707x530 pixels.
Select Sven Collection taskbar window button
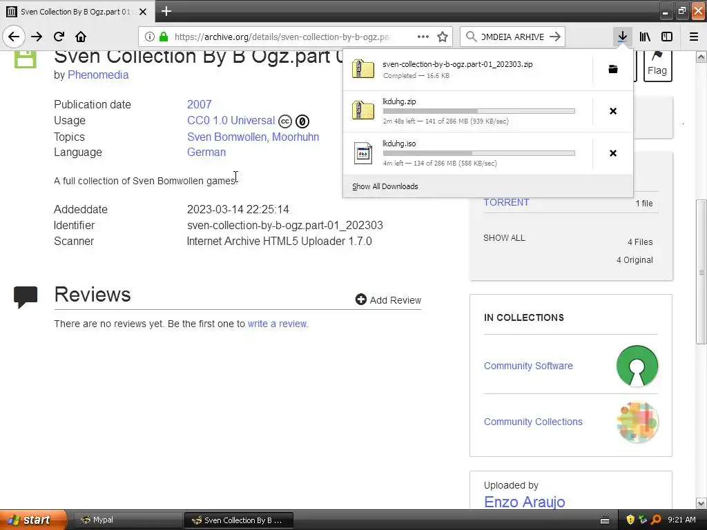click(239, 520)
